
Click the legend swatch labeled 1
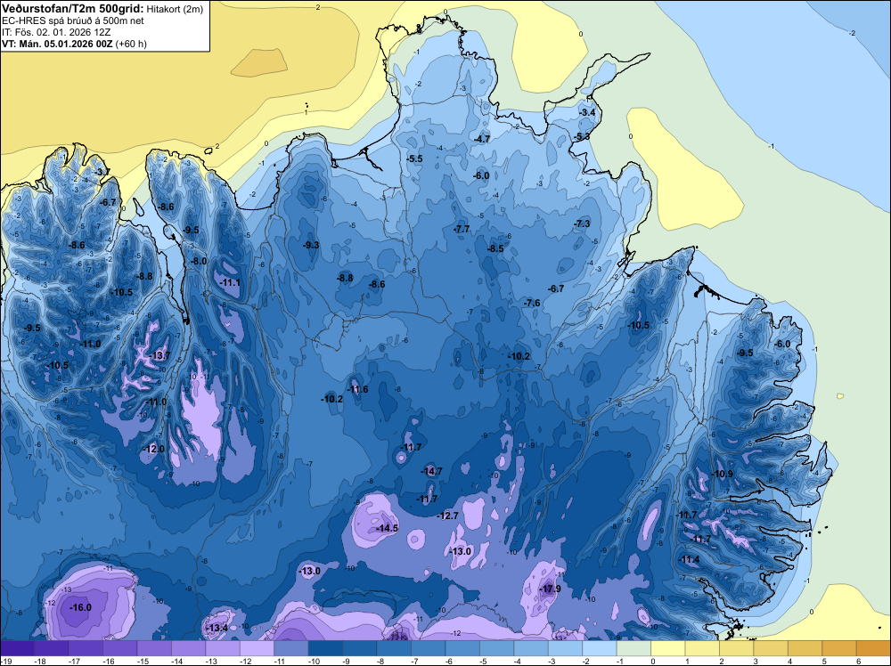coord(702,648)
